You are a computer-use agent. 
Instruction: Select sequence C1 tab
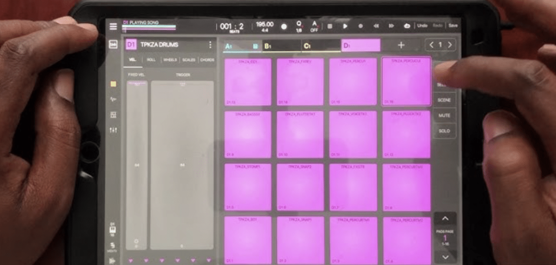pos(321,46)
